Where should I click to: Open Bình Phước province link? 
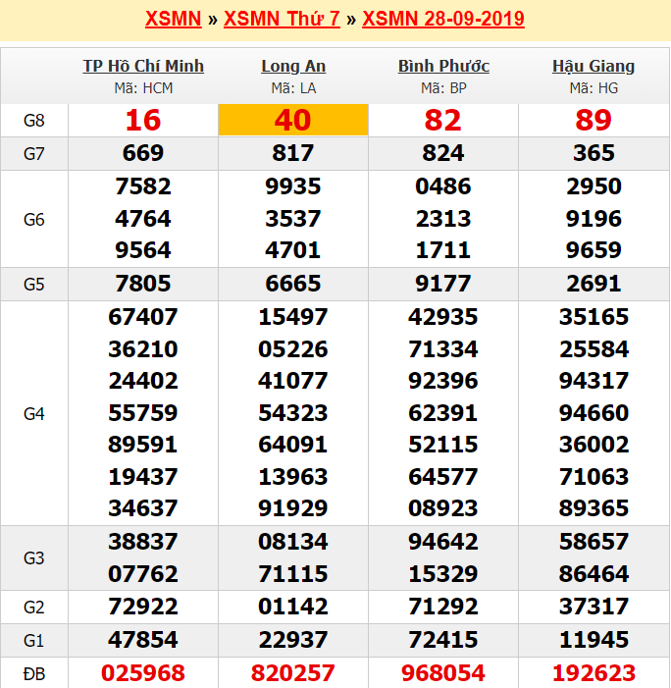443,66
